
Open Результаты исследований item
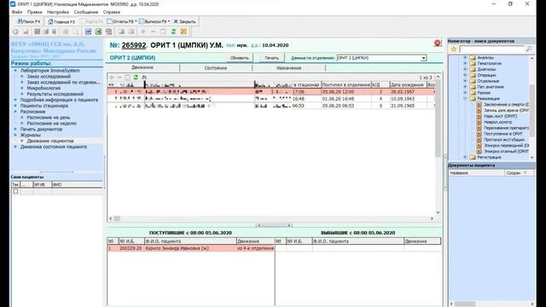pos(55,94)
